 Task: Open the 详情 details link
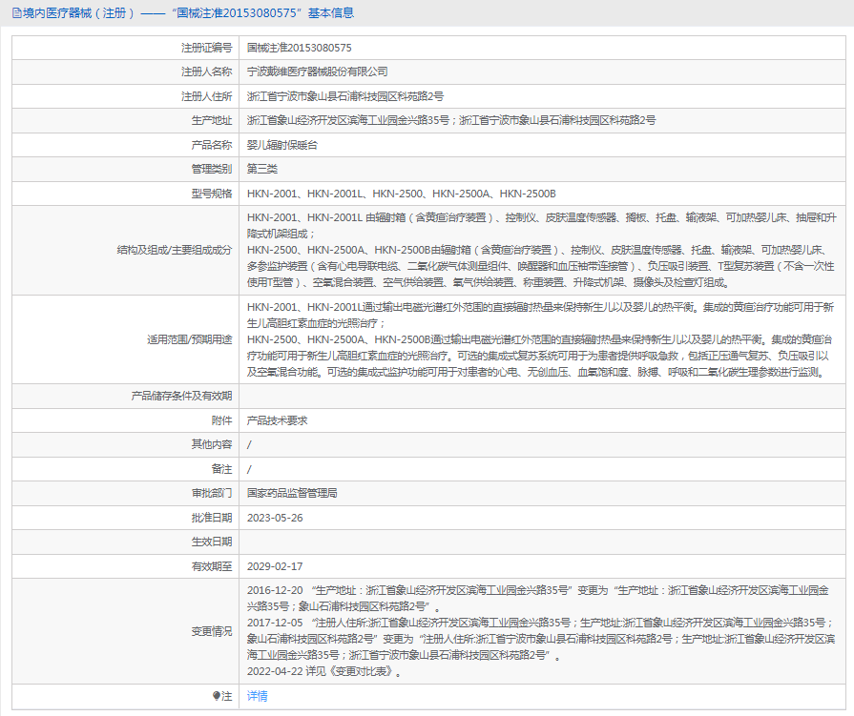pos(257,697)
